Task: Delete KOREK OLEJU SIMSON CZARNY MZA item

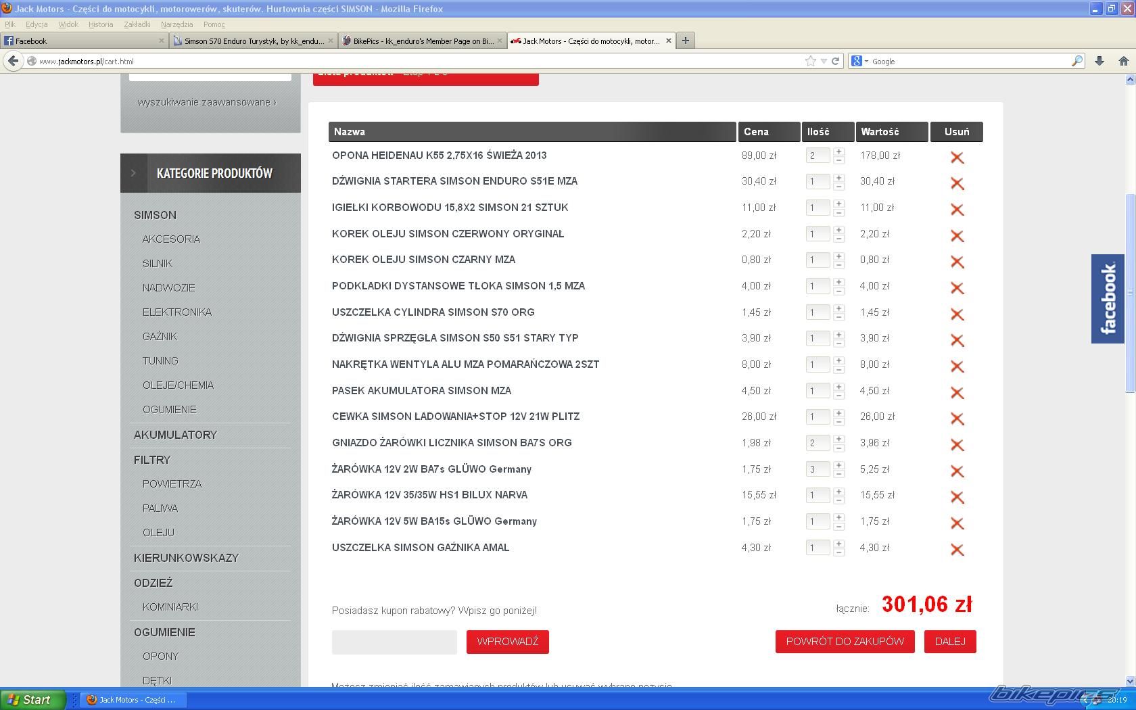Action: [x=957, y=262]
